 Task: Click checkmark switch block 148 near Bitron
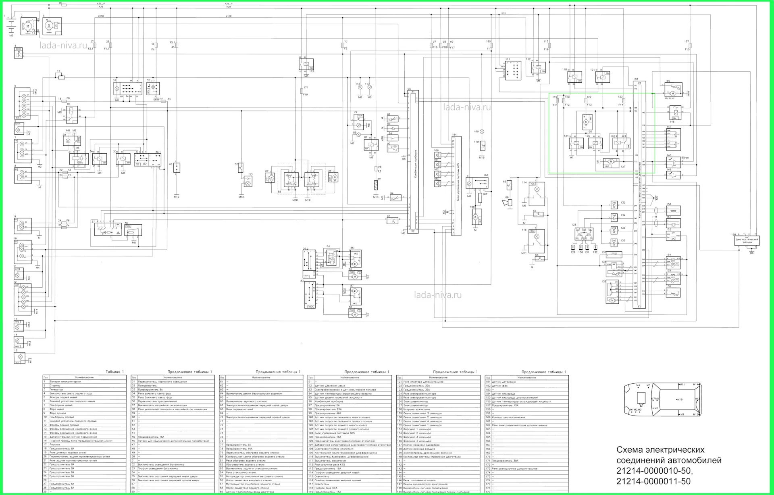click(673, 162)
